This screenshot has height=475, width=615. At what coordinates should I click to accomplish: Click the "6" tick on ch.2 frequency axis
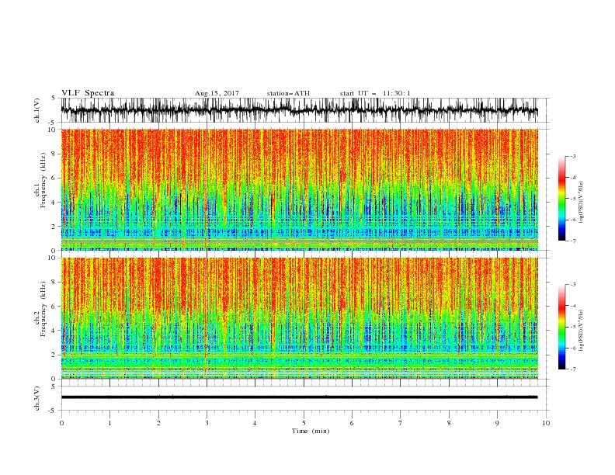click(55, 307)
